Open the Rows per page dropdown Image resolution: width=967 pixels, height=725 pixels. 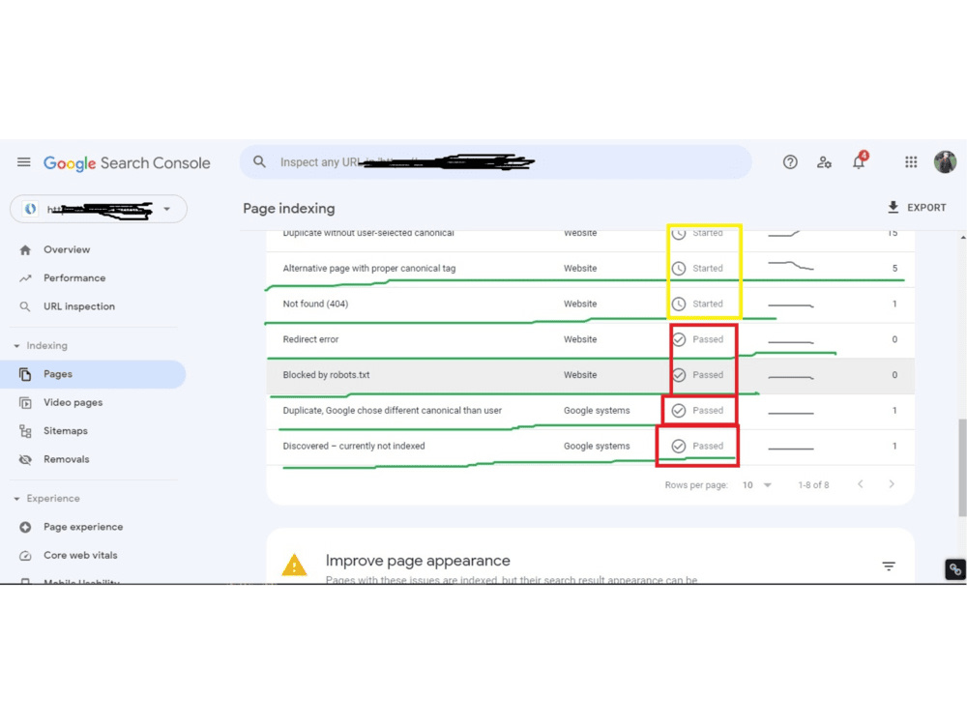[757, 485]
